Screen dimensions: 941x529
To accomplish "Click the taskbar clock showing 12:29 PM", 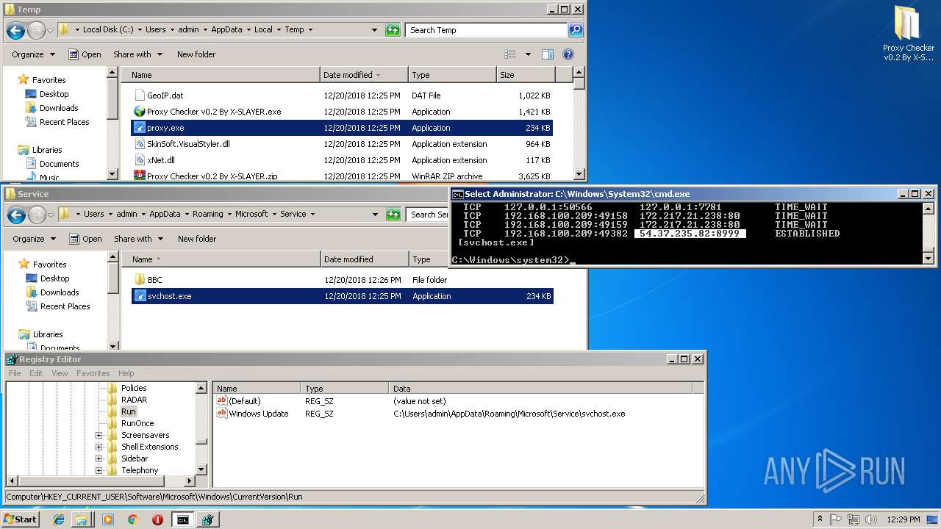I will click(903, 519).
